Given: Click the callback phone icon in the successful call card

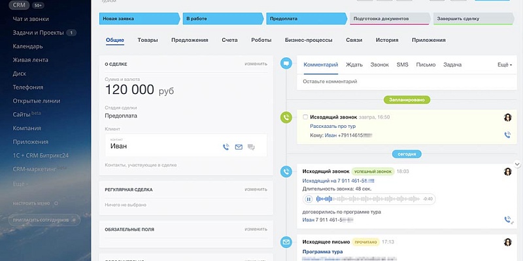Looking at the screenshot, I should pyautogui.click(x=507, y=220).
